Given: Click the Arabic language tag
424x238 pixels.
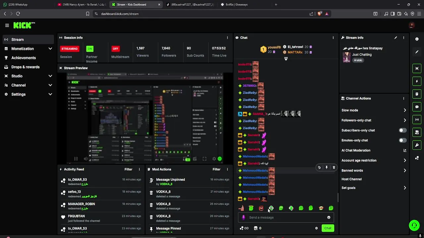Looking at the screenshot, I should [x=358, y=60].
